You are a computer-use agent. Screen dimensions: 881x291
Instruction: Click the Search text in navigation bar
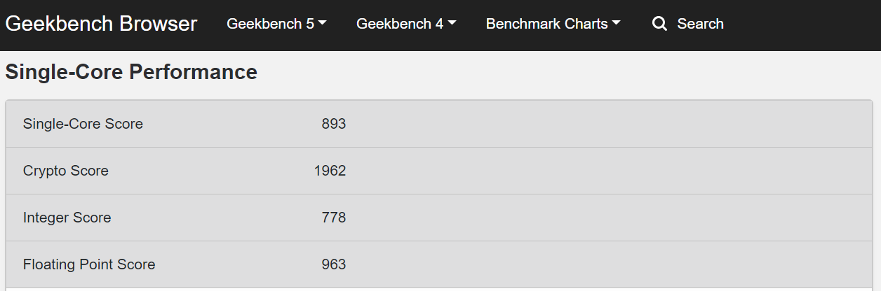tap(700, 24)
